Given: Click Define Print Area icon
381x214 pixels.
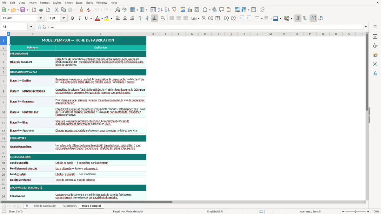Looking at the screenshot, I should point(237,10).
